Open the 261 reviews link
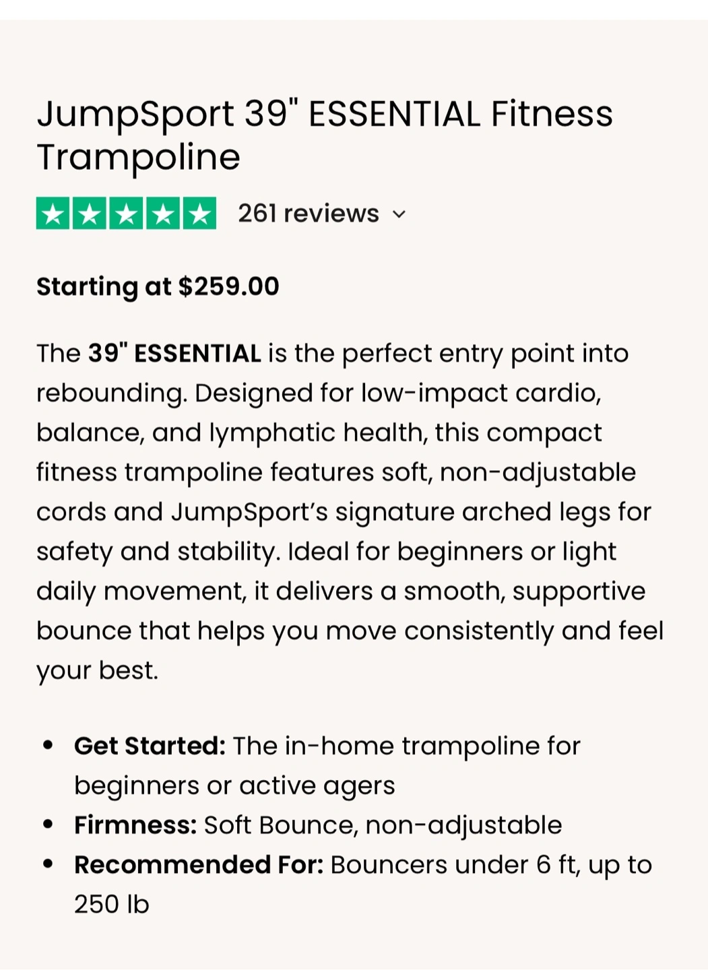 (308, 214)
